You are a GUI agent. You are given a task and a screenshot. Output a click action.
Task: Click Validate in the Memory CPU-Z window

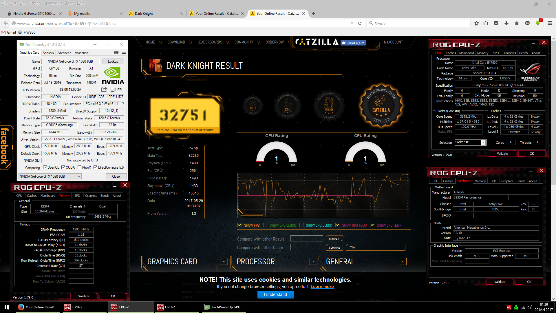[84, 296]
